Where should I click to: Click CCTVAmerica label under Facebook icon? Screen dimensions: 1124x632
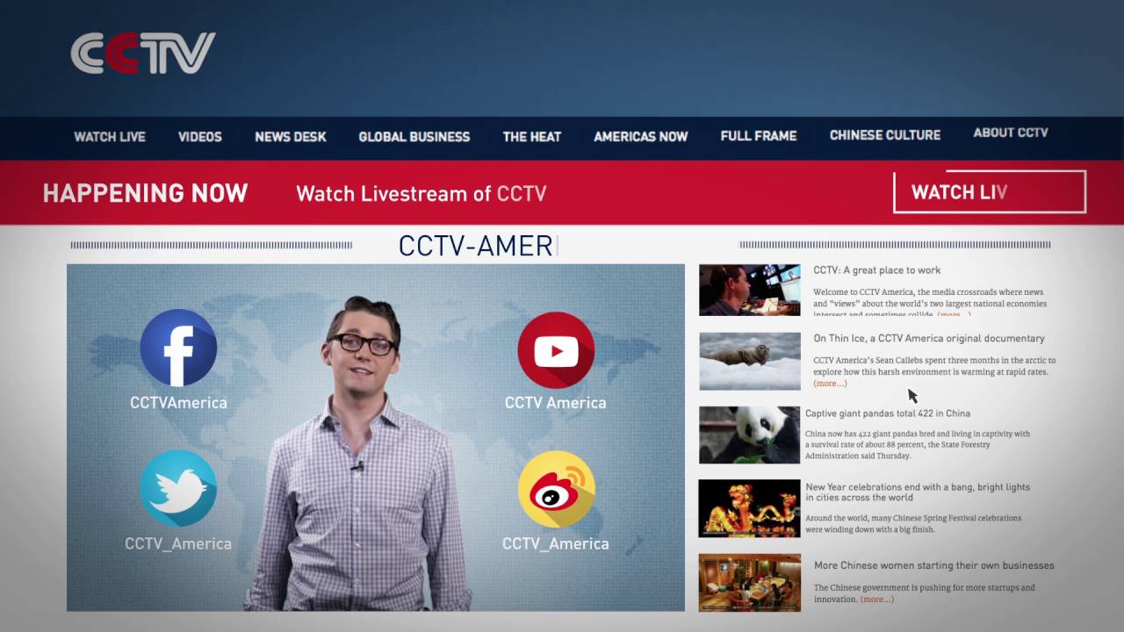point(178,403)
